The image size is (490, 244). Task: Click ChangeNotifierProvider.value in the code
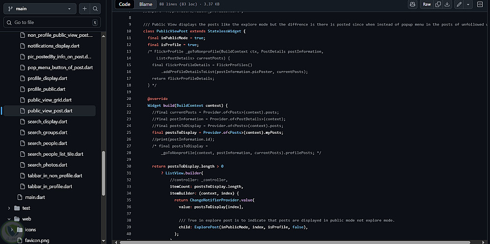coord(222,200)
